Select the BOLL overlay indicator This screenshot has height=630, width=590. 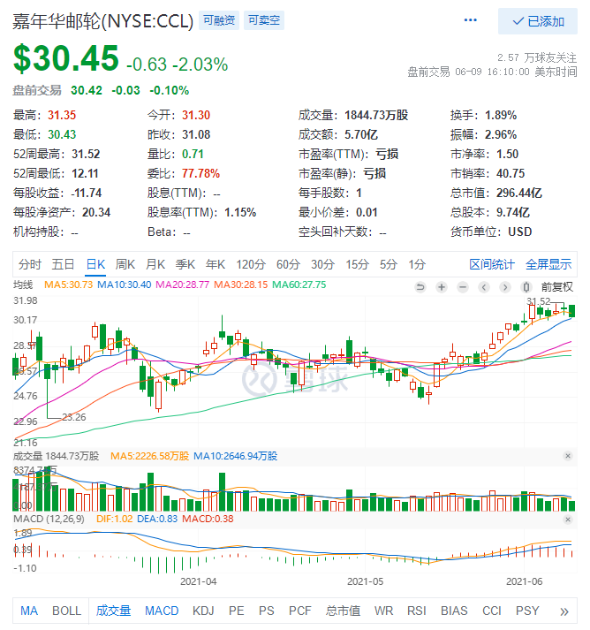click(x=66, y=611)
